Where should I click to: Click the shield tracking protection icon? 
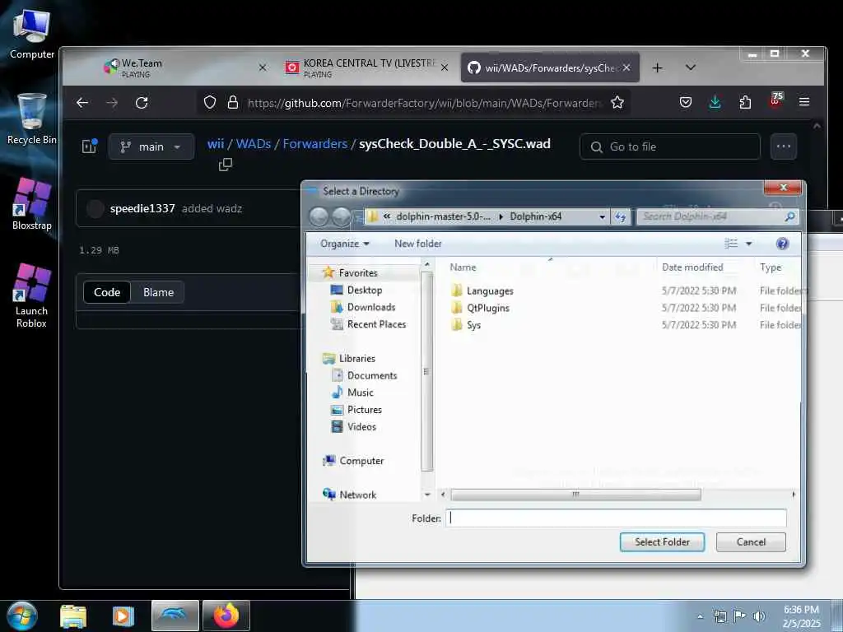tap(210, 103)
